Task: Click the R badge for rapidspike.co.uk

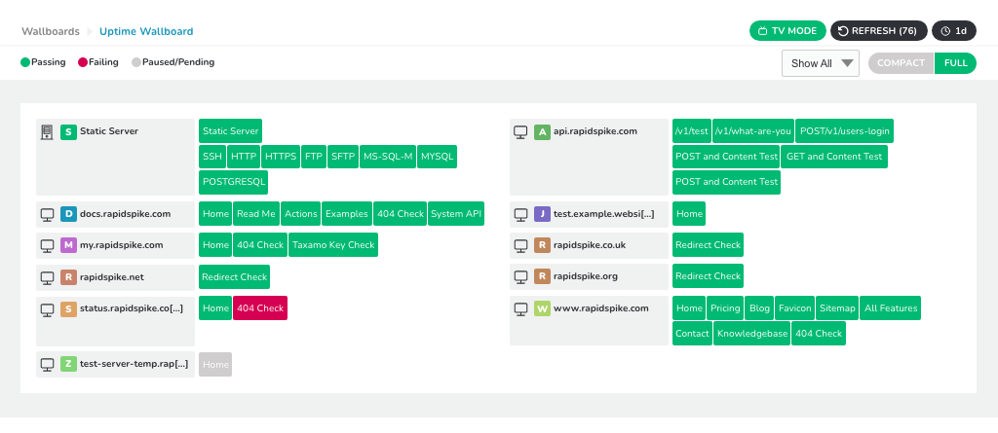Action: [x=542, y=245]
